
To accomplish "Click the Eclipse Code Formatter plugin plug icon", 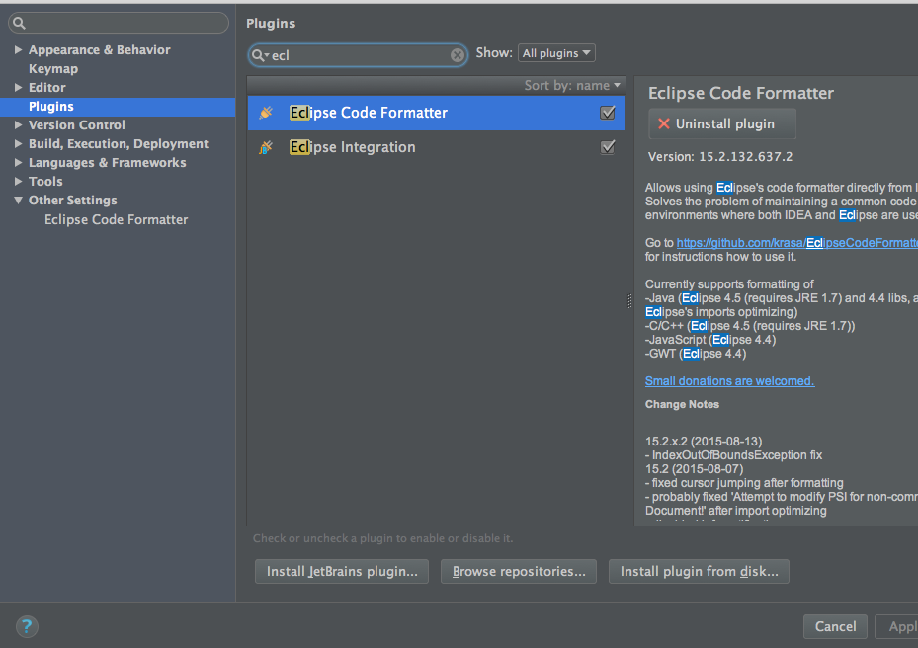I will (x=265, y=112).
